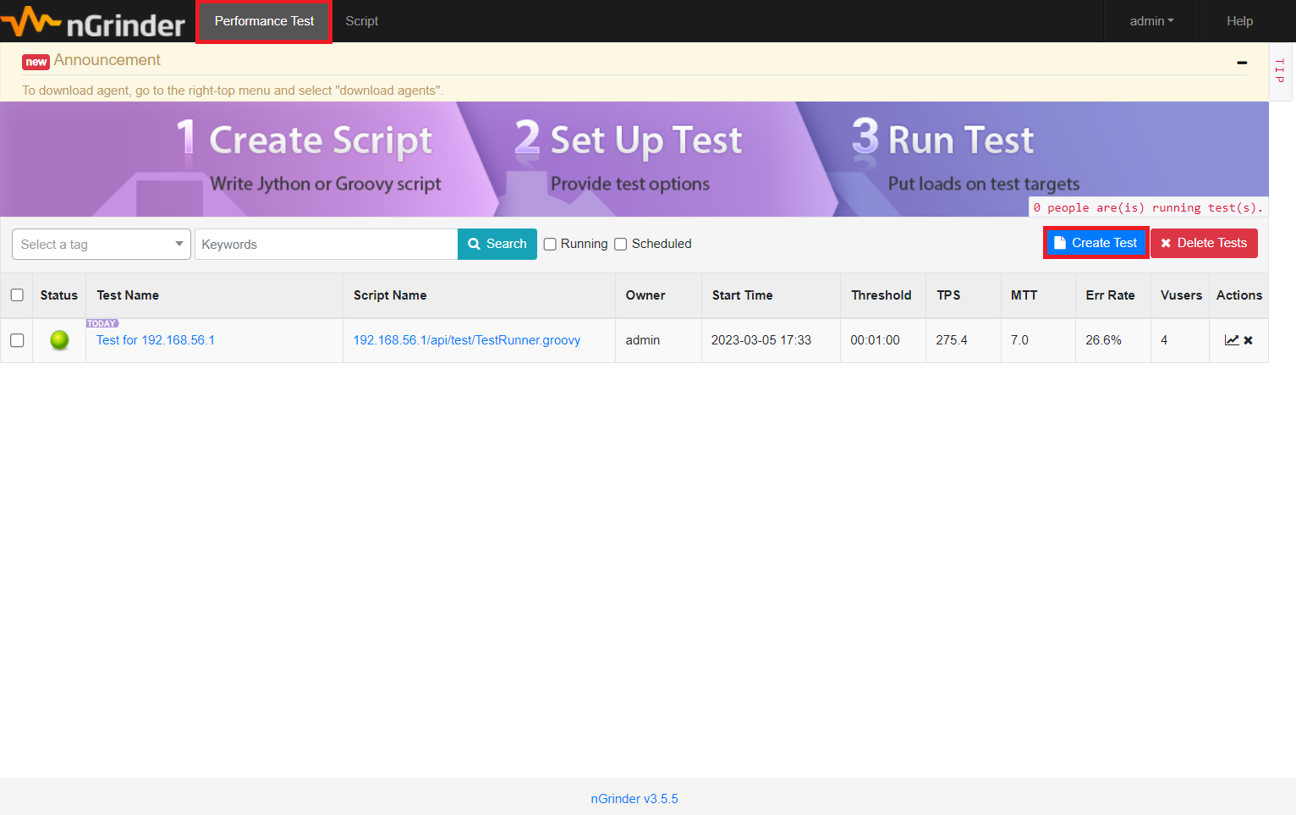The height and width of the screenshot is (815, 1296).
Task: Select the checkbox for Test for 192.168.56.1
Action: click(17, 340)
